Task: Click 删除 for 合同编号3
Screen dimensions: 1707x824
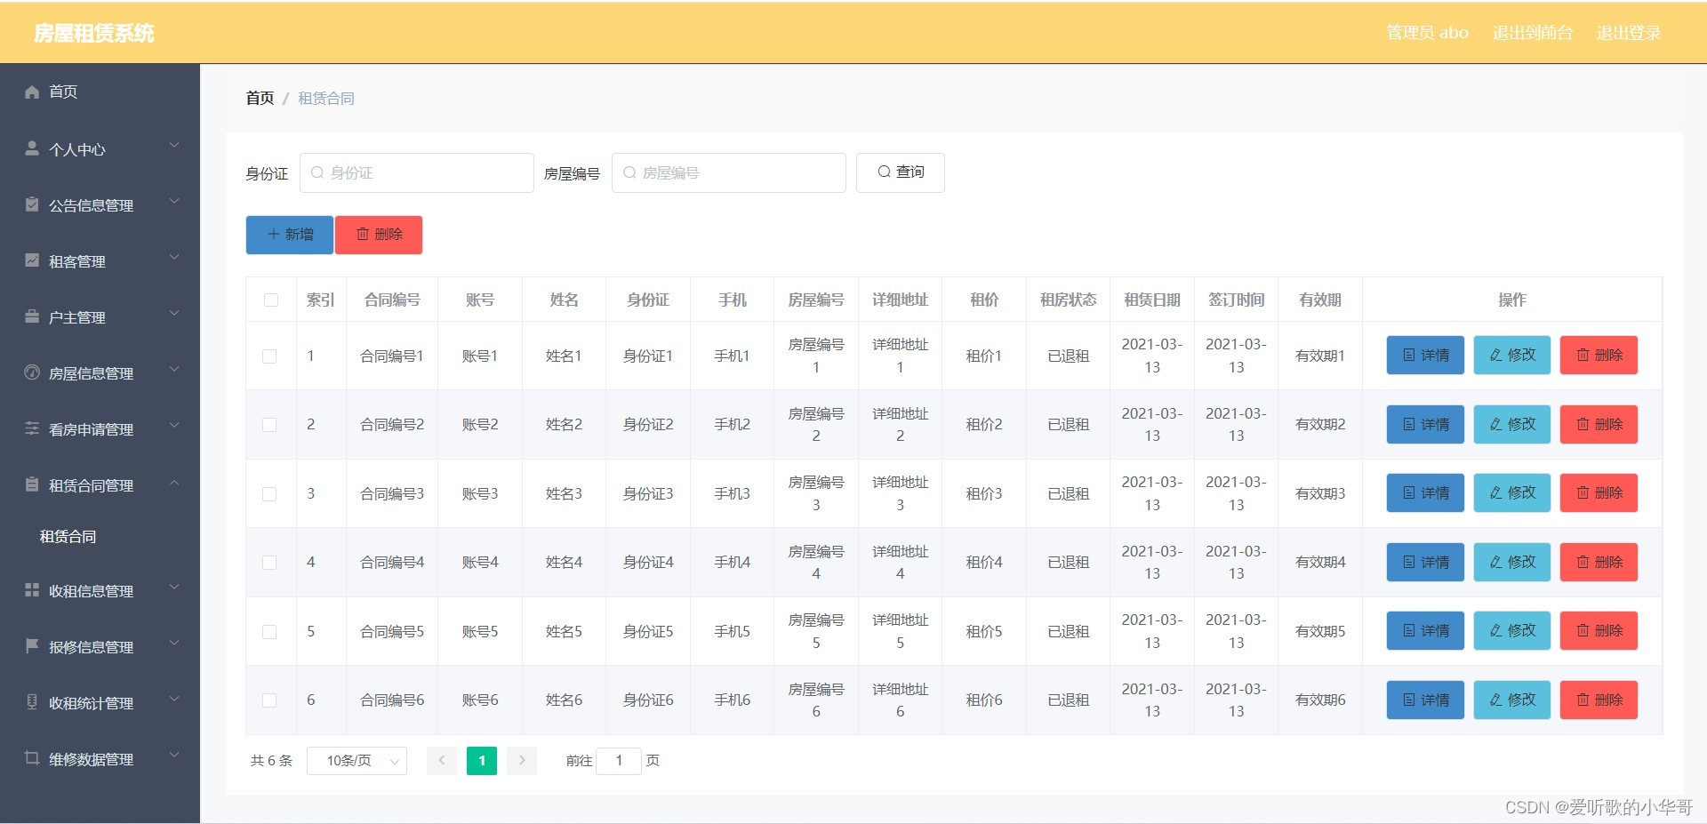Action: (1599, 492)
